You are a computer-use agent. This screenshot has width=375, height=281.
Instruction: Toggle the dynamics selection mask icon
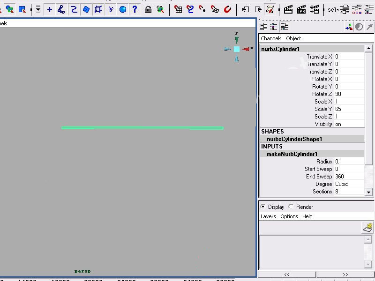(x=111, y=9)
